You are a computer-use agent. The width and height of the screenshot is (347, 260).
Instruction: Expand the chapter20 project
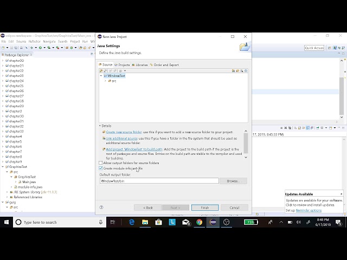tap(3, 61)
